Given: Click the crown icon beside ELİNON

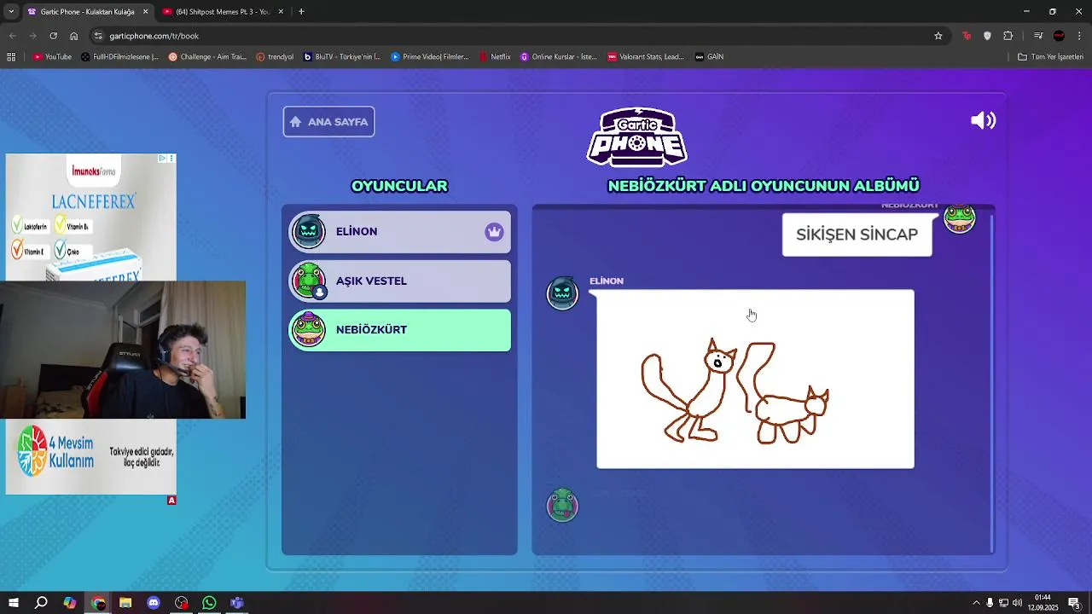Looking at the screenshot, I should tap(494, 232).
